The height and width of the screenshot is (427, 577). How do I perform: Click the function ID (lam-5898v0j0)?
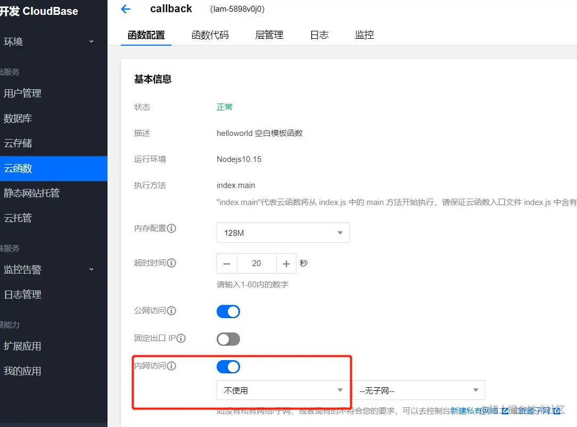237,9
